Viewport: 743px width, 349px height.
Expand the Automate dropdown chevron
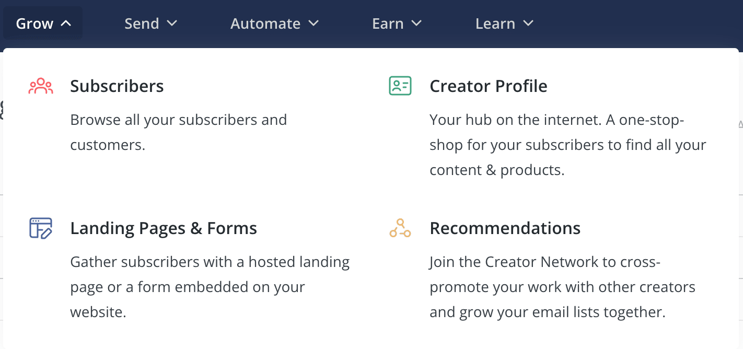coord(314,23)
